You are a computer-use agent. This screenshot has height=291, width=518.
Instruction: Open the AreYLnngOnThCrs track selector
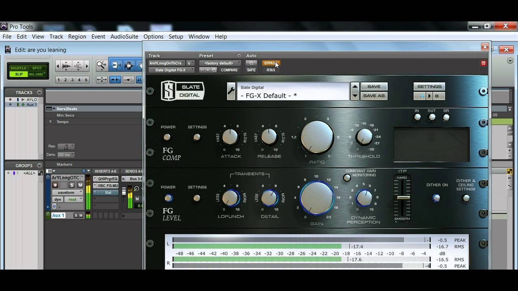[x=166, y=63]
